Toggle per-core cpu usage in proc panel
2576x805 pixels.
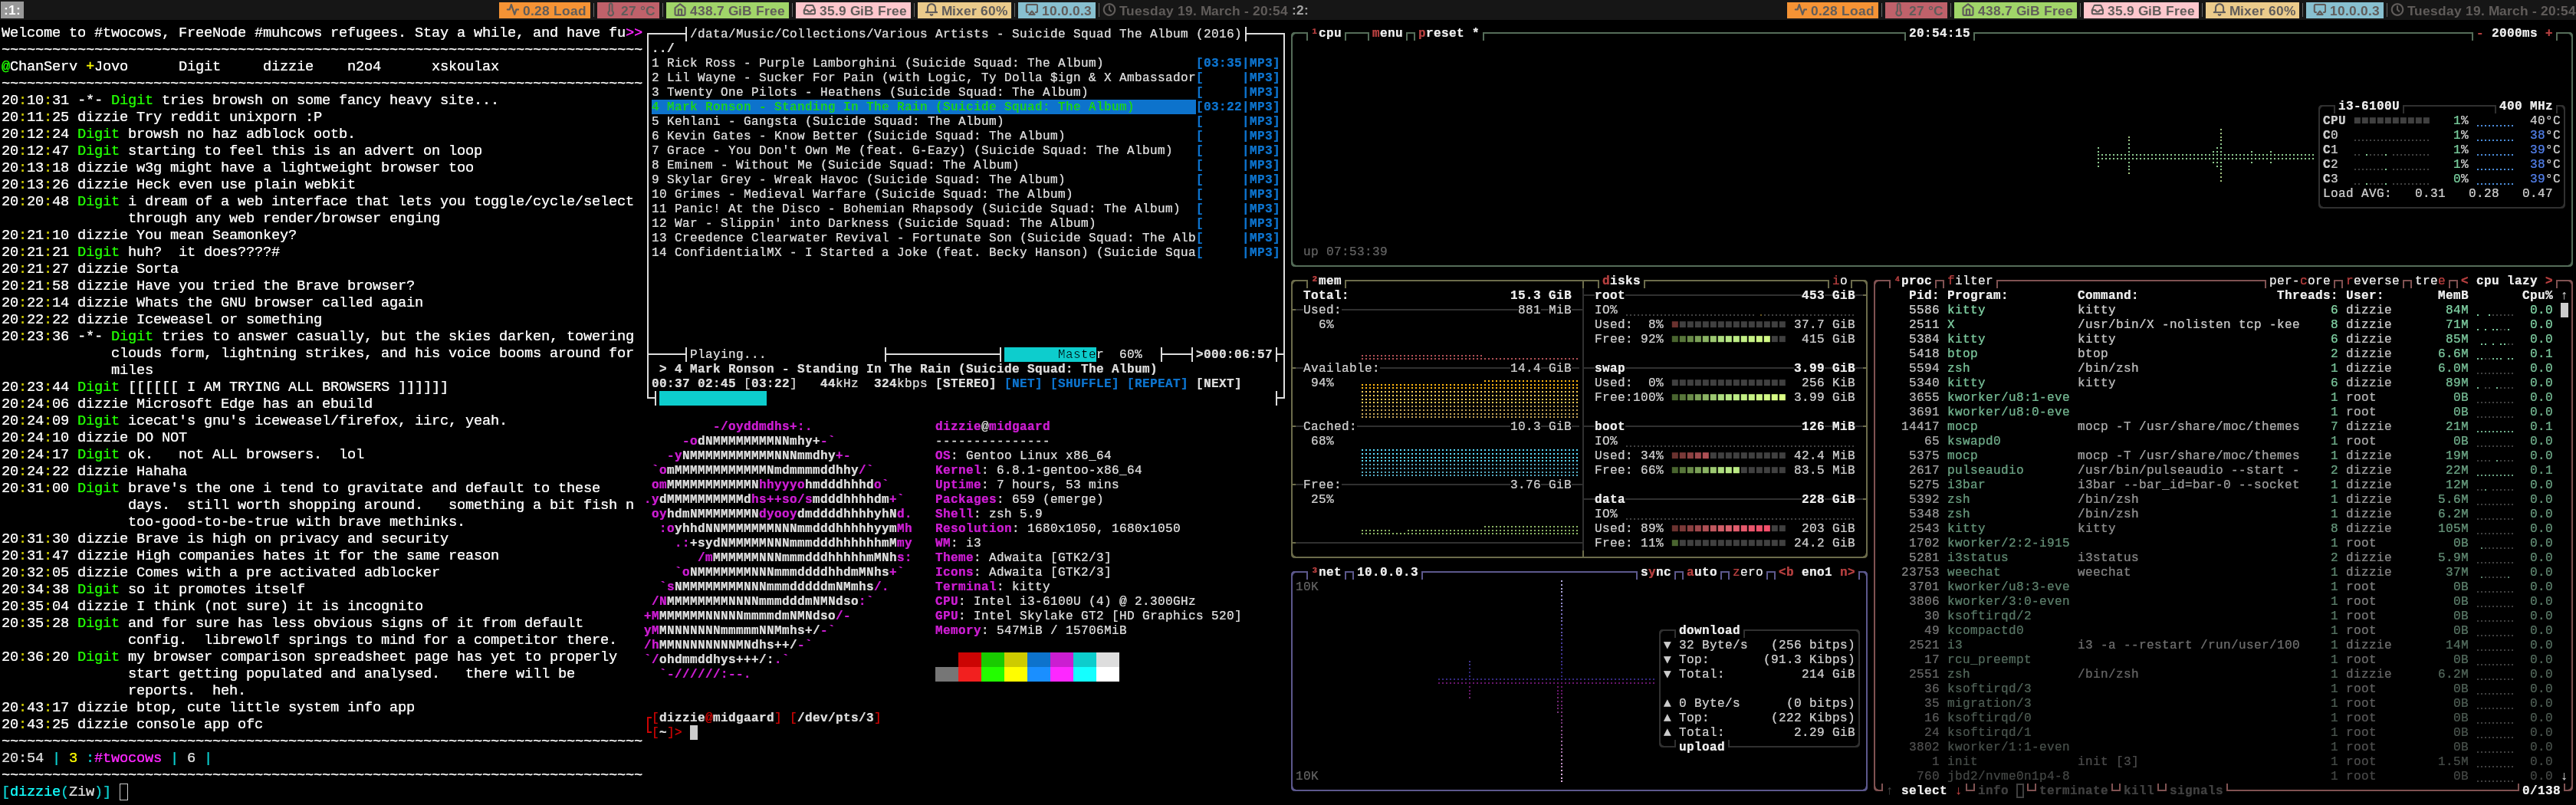(2300, 281)
